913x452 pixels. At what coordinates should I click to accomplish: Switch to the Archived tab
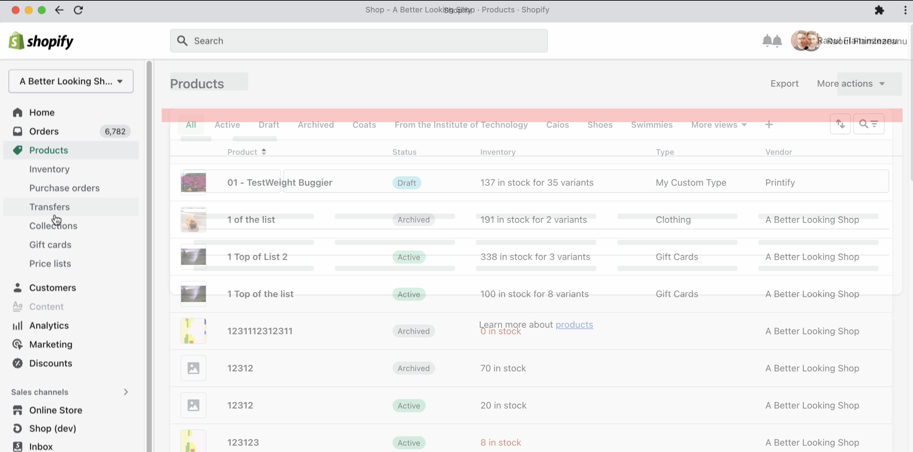pos(316,125)
